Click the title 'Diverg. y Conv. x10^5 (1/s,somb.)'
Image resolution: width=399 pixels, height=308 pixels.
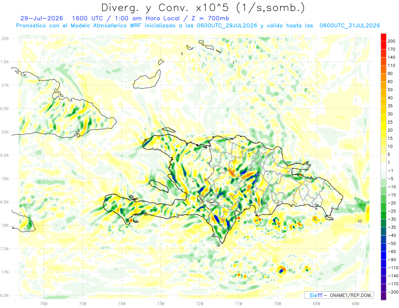coord(203,8)
